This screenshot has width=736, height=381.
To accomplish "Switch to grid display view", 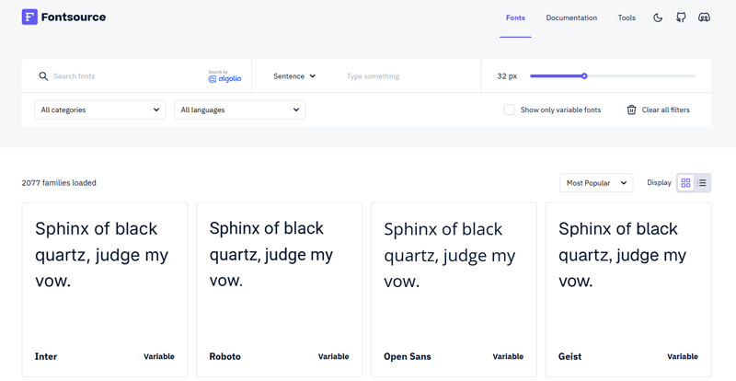I will pyautogui.click(x=685, y=183).
